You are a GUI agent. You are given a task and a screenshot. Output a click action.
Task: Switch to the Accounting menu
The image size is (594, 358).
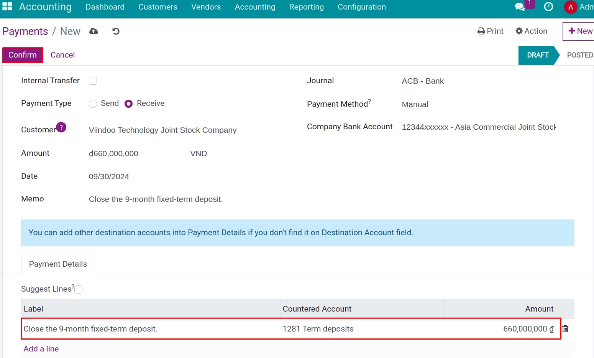pos(255,7)
